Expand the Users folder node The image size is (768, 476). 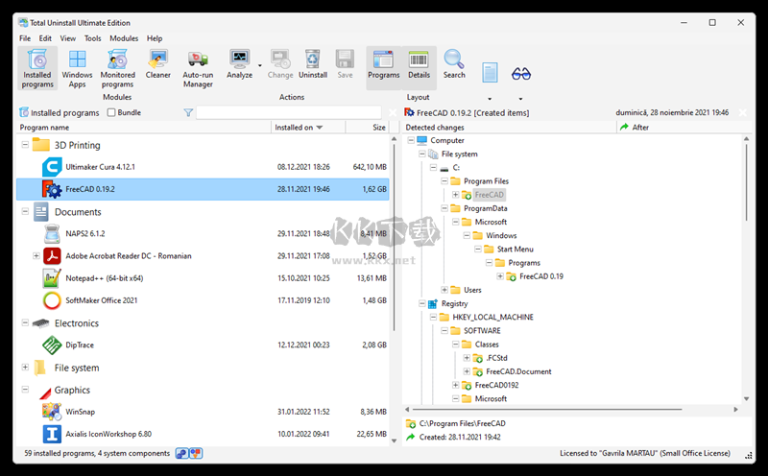pyautogui.click(x=444, y=290)
